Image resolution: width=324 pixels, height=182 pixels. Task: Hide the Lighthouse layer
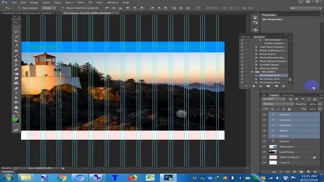(x=264, y=152)
